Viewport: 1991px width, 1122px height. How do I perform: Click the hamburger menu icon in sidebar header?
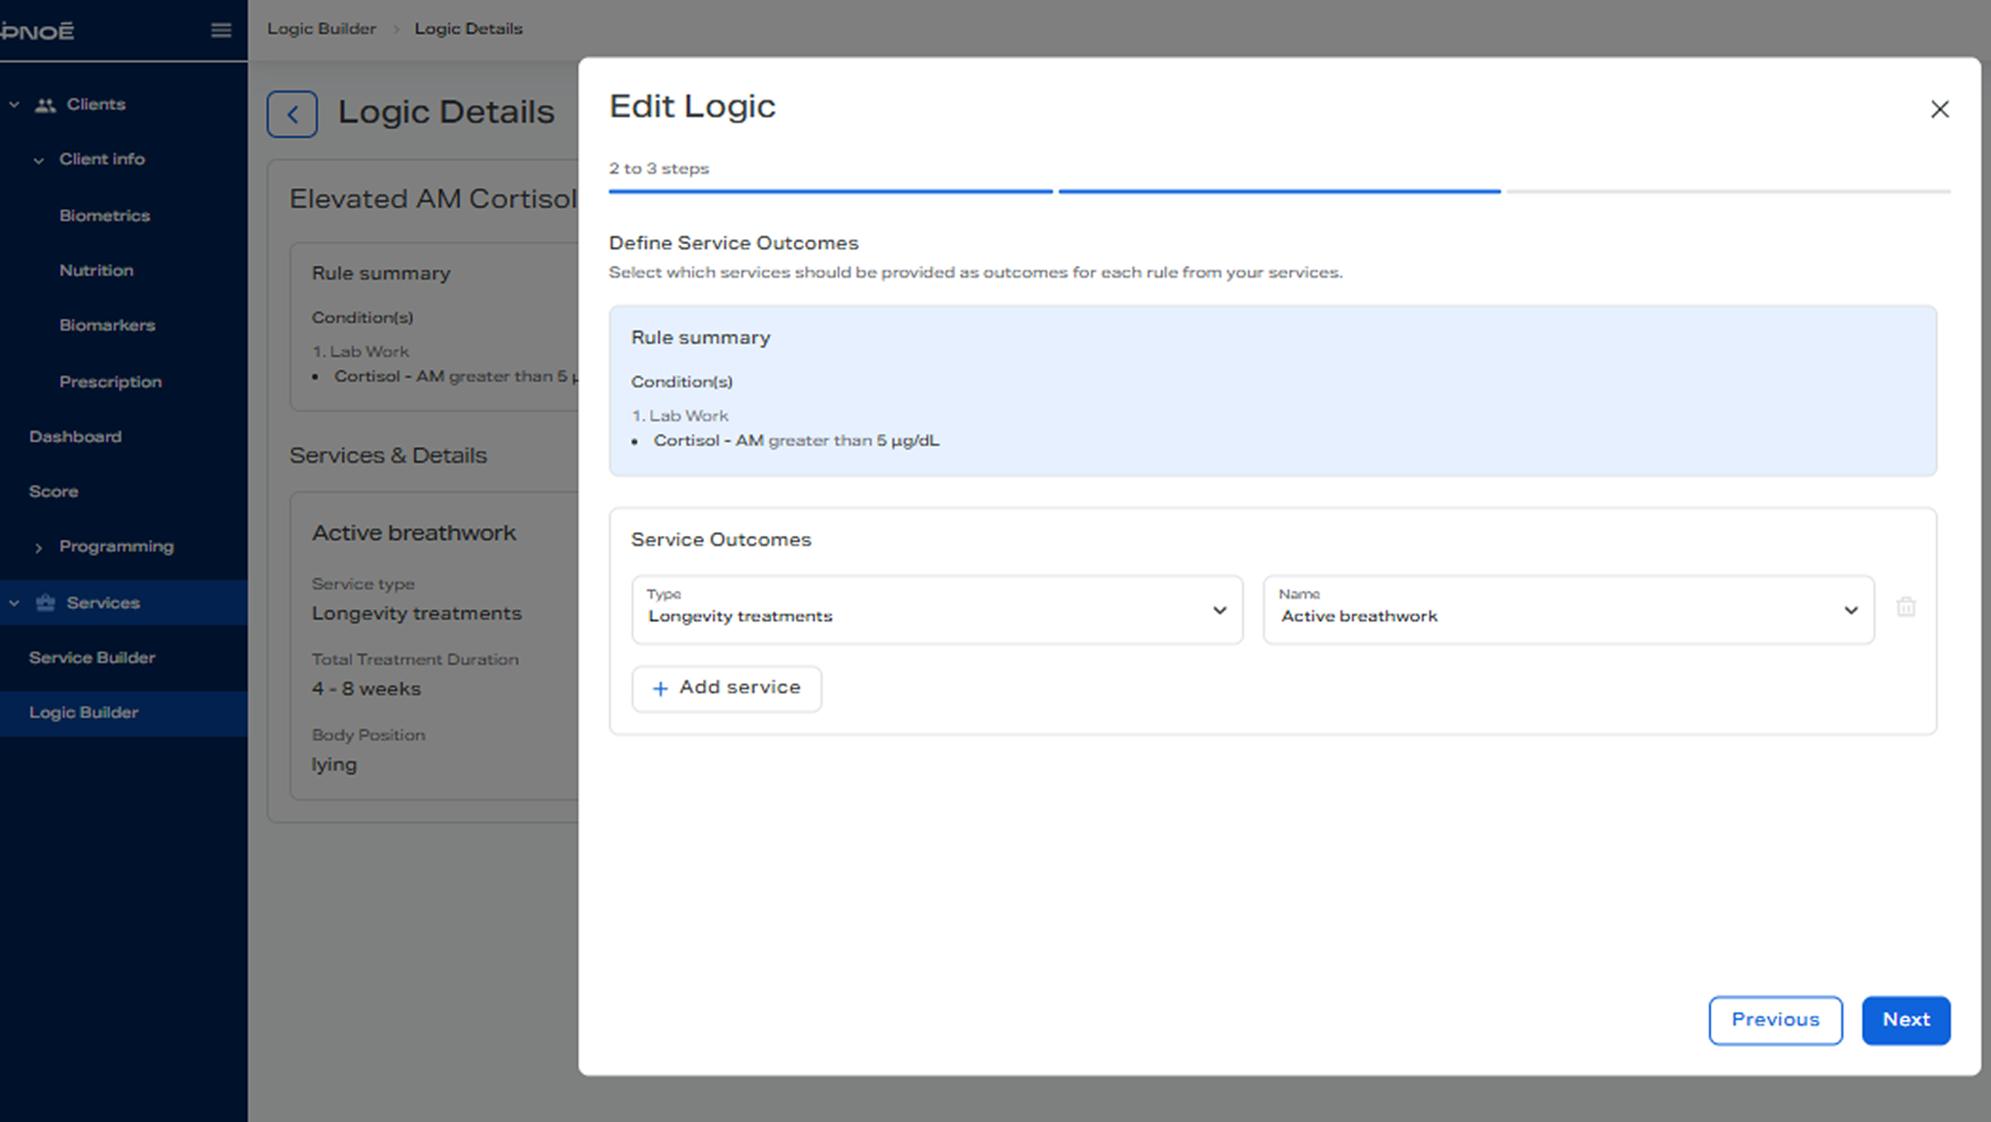(221, 30)
